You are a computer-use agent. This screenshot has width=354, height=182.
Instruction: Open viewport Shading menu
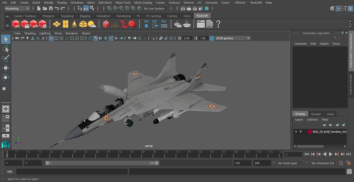pyautogui.click(x=30, y=33)
